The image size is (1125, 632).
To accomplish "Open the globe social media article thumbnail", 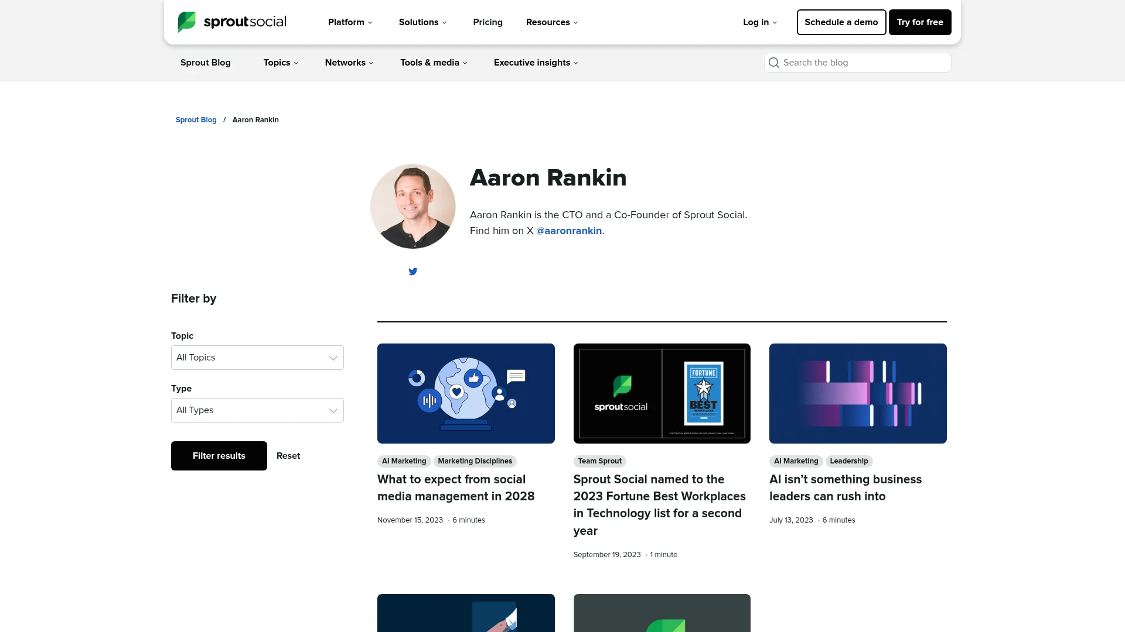I will pyautogui.click(x=466, y=393).
